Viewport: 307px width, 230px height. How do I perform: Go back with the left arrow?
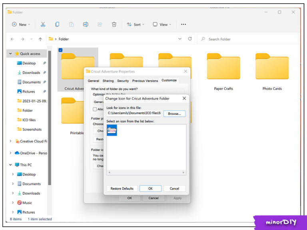[x=12, y=39]
